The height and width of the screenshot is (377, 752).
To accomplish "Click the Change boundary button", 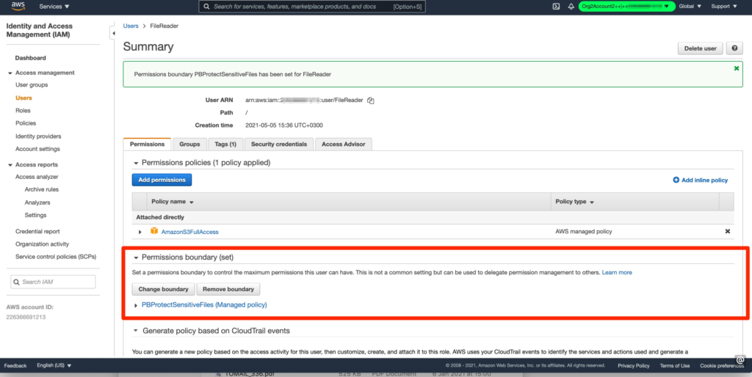I will (x=163, y=289).
